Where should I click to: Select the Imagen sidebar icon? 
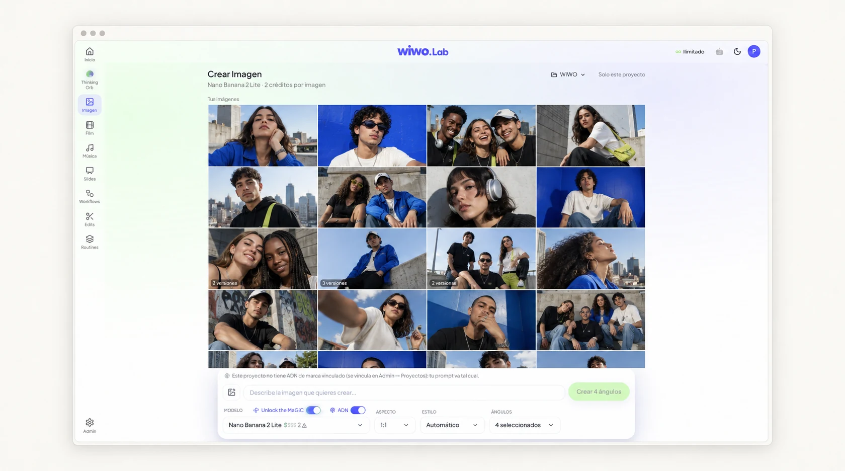click(90, 105)
